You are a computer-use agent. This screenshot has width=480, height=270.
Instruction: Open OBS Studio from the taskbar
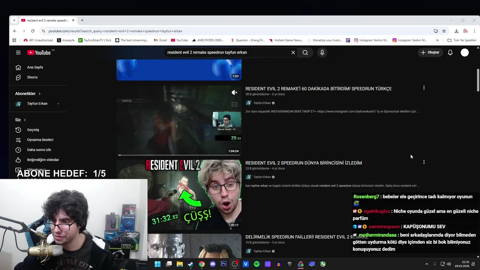pyautogui.click(x=235, y=264)
